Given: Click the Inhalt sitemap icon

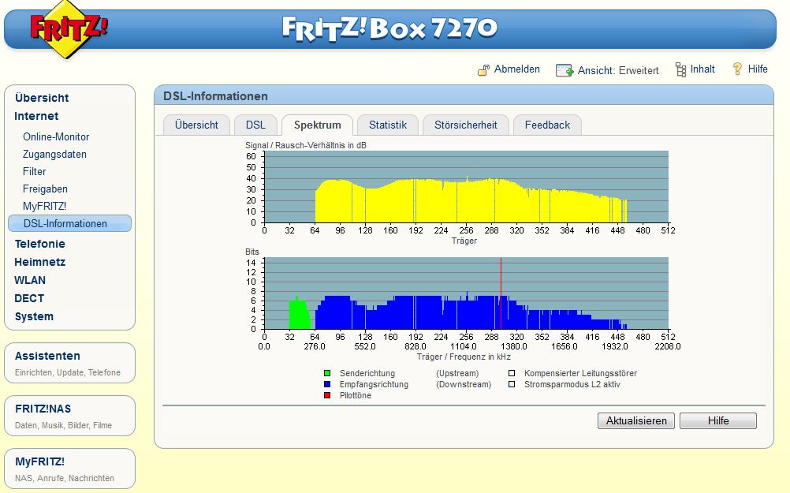Looking at the screenshot, I should tap(680, 69).
